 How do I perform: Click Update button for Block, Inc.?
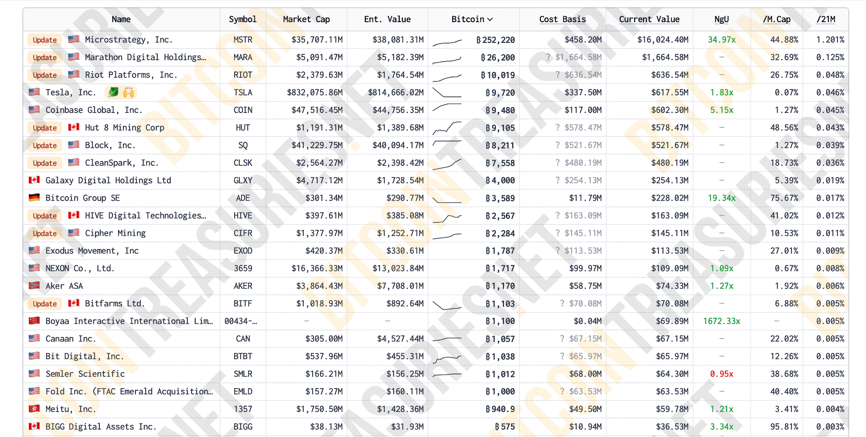coord(45,145)
